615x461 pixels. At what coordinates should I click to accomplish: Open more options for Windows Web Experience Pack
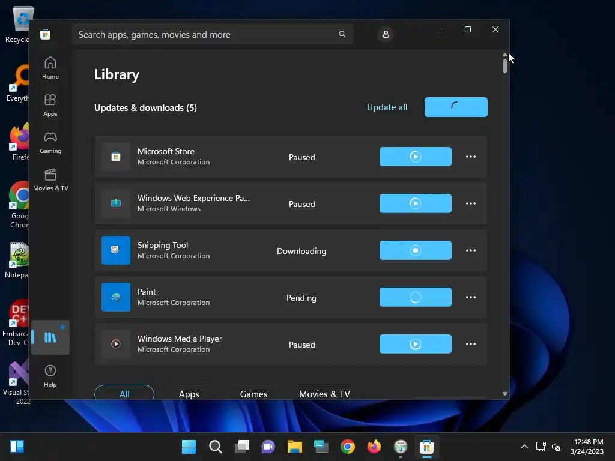471,203
